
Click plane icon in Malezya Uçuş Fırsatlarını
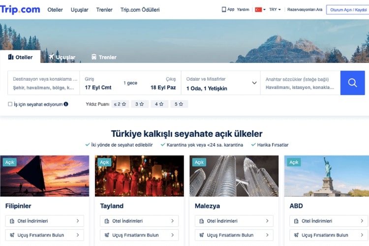pos(202,235)
